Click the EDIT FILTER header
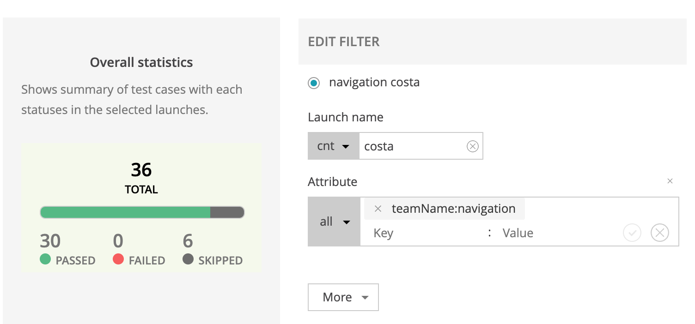 [344, 42]
